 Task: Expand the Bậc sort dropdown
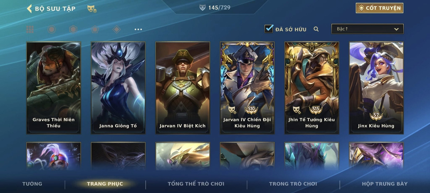coord(368,29)
